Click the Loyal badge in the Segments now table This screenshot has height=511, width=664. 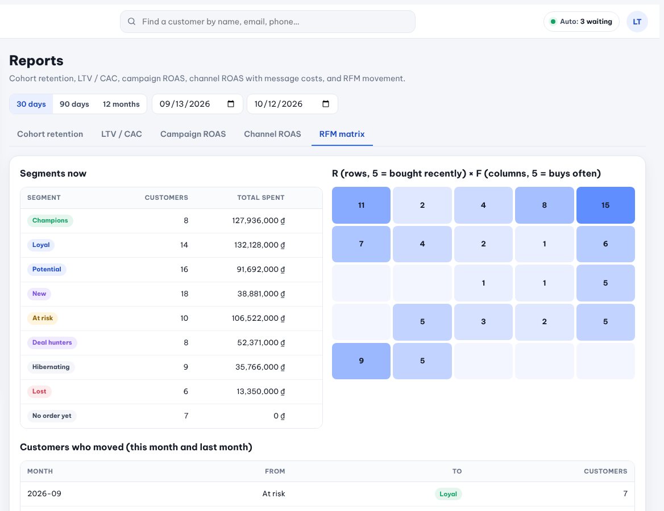(41, 245)
